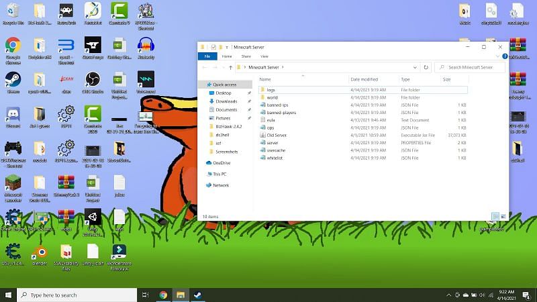
Task: Switch to the View ribbon tab
Action: pyautogui.click(x=264, y=56)
